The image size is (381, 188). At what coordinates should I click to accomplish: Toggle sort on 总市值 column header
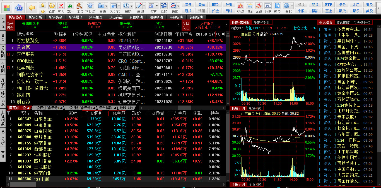click(92, 113)
